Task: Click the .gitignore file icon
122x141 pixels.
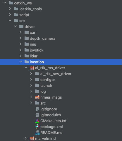Action: coord(37,109)
